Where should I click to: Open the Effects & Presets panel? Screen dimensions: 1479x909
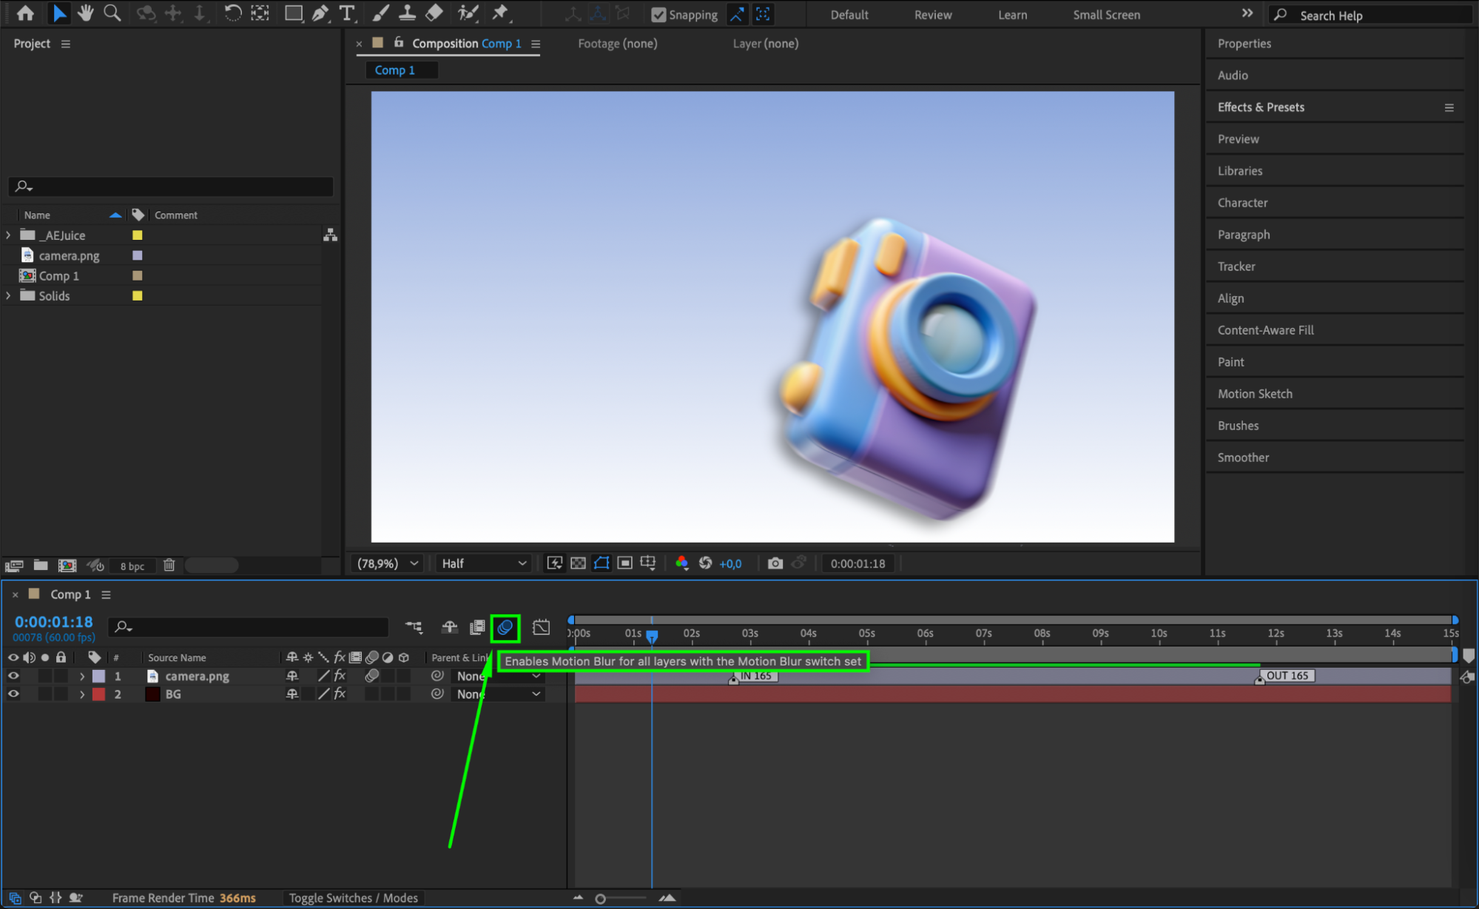(x=1261, y=107)
